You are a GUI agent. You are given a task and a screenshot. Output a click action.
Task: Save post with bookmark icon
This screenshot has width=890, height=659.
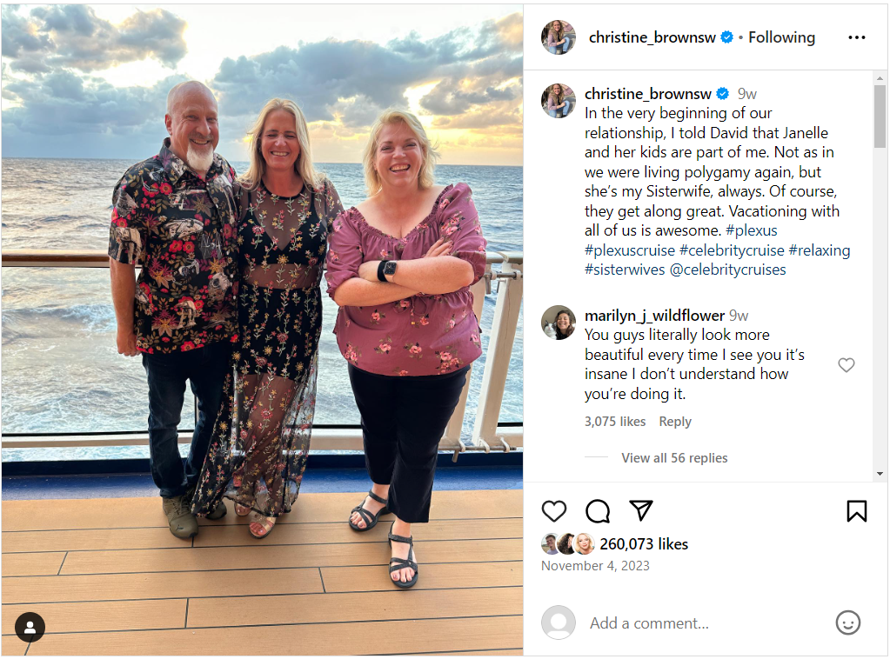[857, 511]
